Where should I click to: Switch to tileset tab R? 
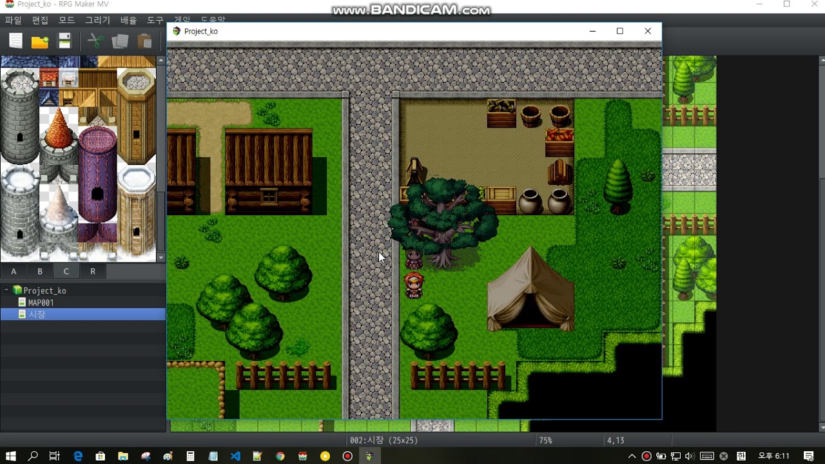click(x=93, y=271)
